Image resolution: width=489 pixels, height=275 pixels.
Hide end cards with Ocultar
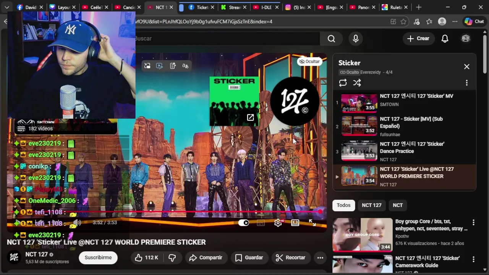point(309,61)
